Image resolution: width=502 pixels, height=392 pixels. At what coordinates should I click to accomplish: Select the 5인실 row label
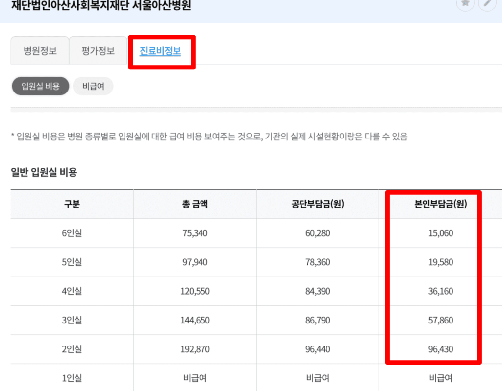coord(72,262)
